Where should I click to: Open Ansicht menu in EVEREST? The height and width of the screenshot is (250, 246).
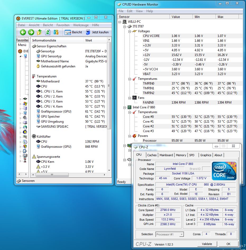34,25
